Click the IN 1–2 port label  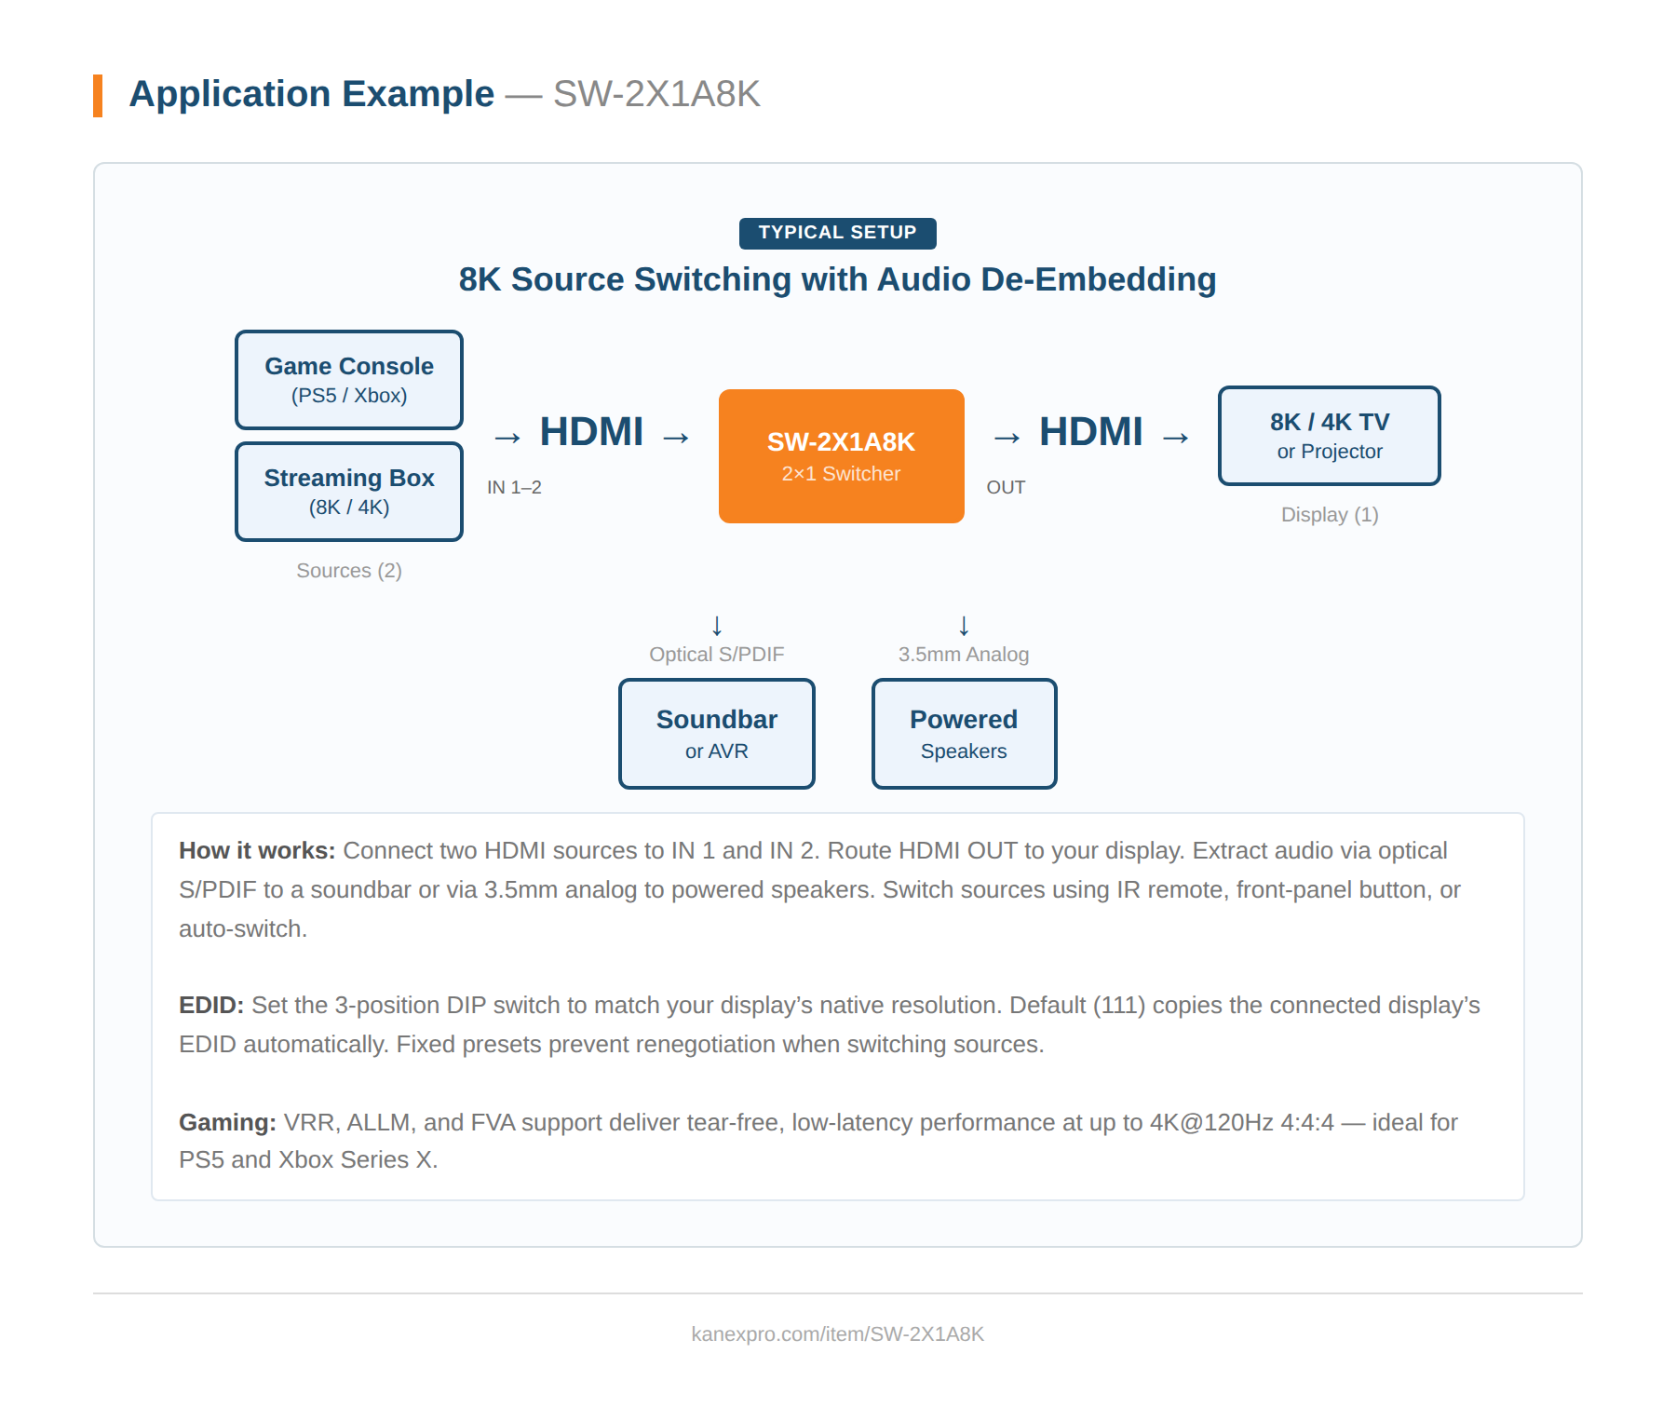point(514,487)
